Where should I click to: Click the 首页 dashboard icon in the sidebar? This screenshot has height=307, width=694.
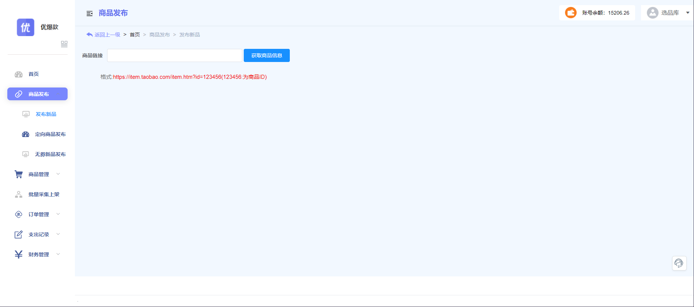(19, 74)
